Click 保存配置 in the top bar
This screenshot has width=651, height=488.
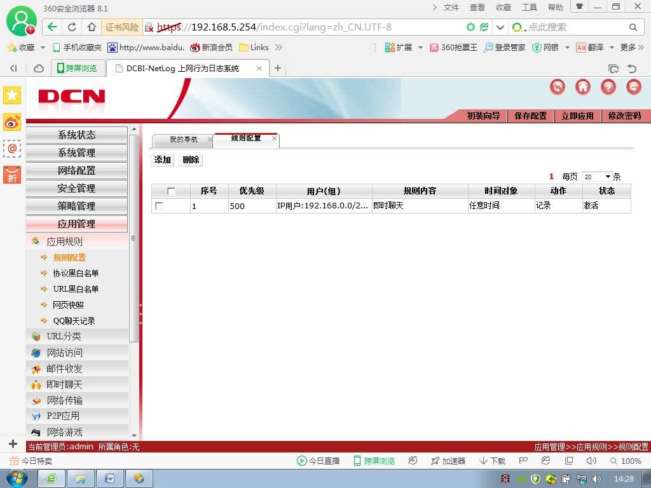pyautogui.click(x=531, y=116)
